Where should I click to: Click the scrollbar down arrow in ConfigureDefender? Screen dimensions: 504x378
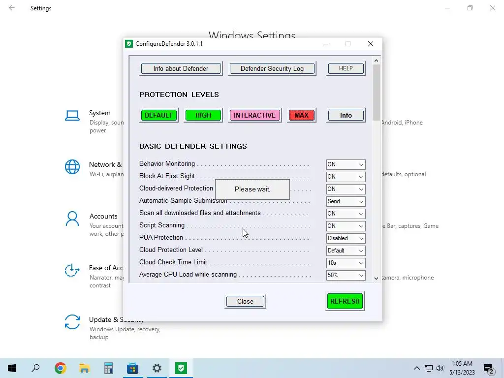tap(376, 279)
